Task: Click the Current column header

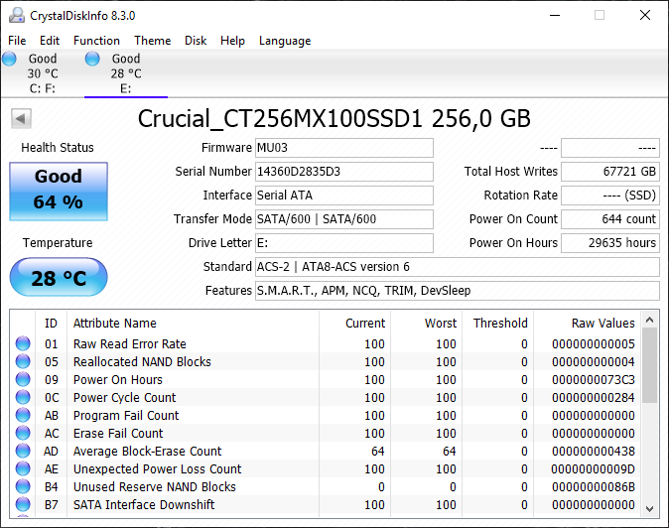Action: [x=354, y=324]
